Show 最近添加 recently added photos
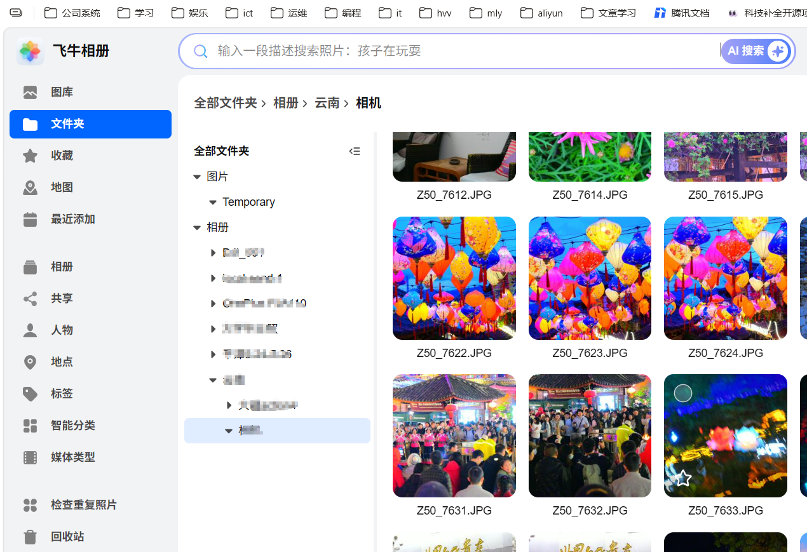 (90, 219)
